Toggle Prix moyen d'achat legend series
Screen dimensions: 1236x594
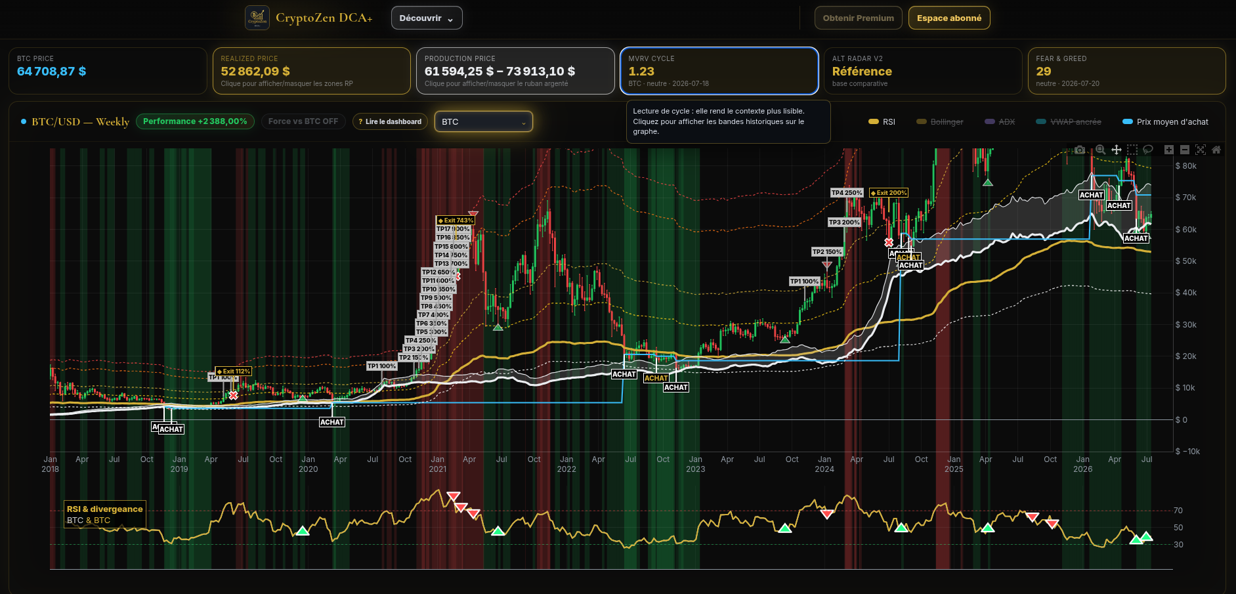[x=1166, y=122]
